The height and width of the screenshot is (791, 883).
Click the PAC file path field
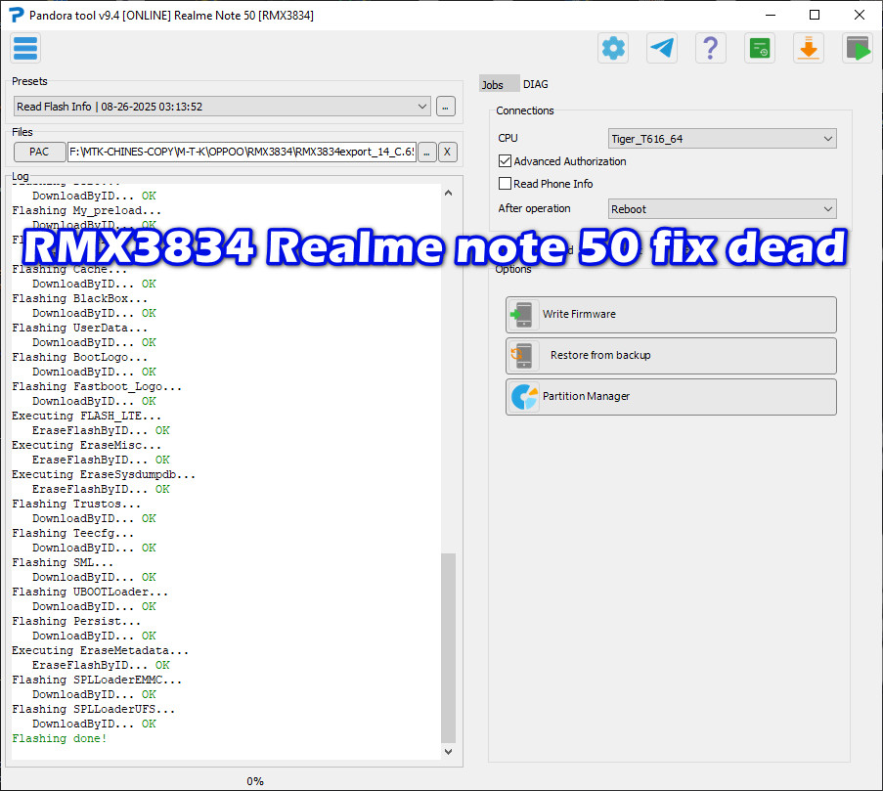click(x=241, y=152)
